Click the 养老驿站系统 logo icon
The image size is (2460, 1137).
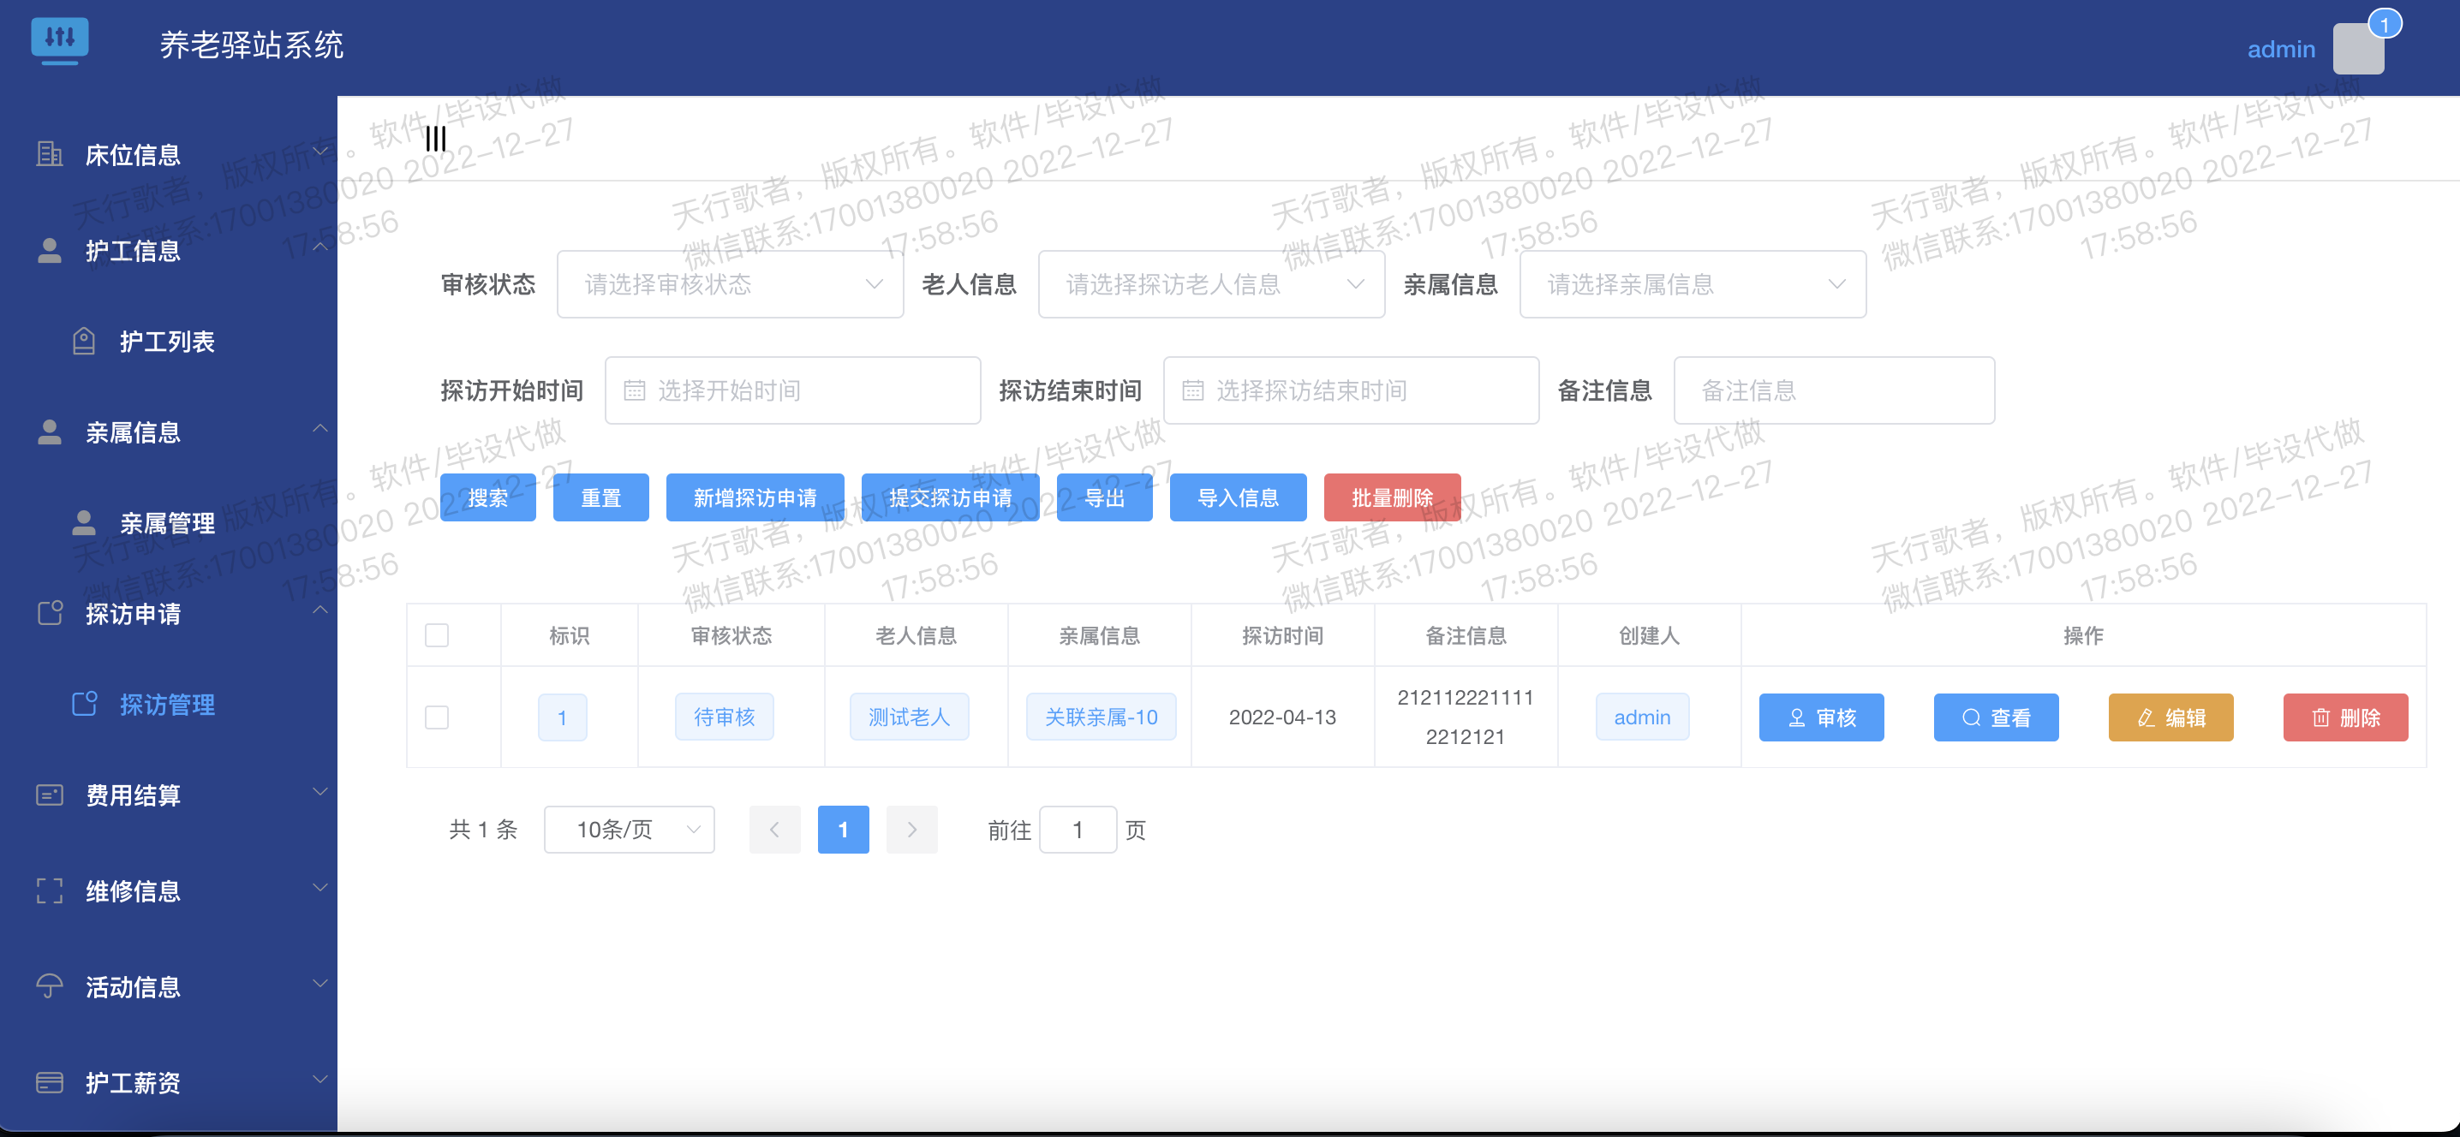tap(60, 40)
